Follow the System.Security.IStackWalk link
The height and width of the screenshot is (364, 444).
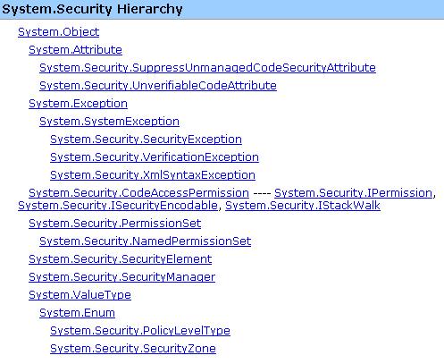303,206
